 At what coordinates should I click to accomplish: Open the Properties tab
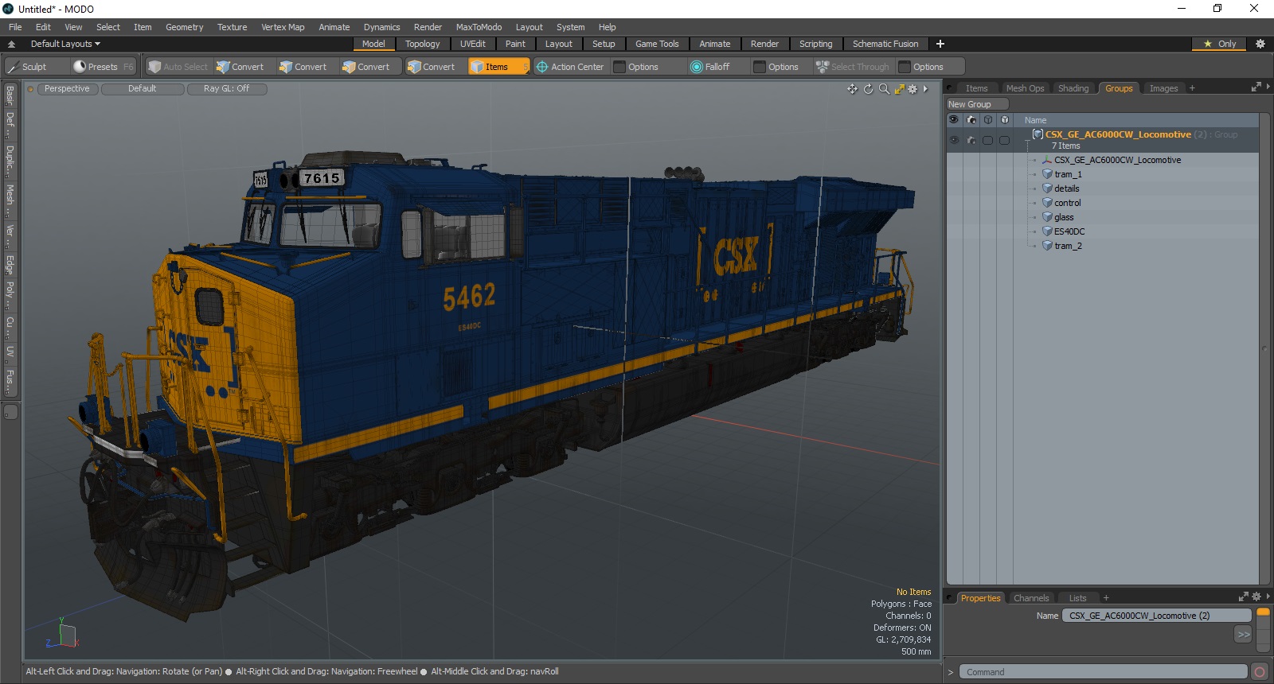(980, 598)
